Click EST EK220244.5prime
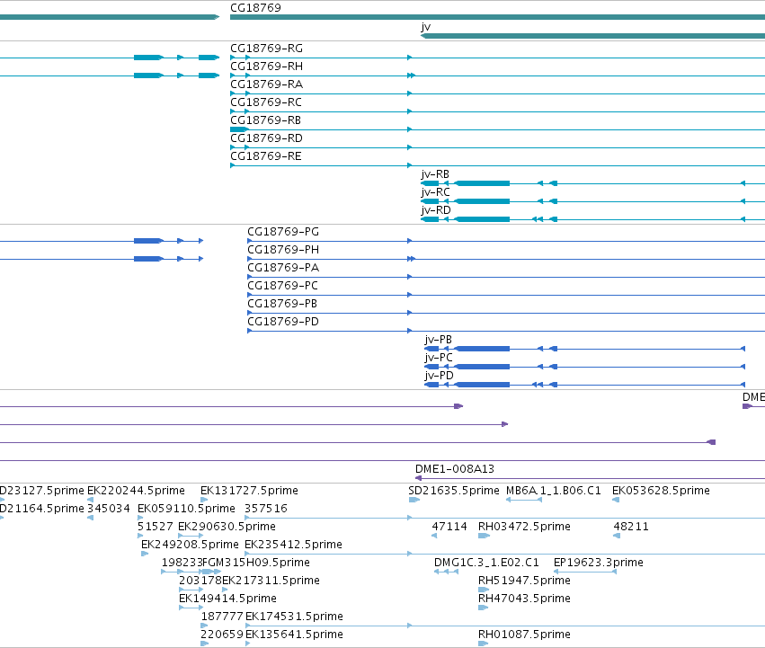The width and height of the screenshot is (765, 648). tap(136, 491)
